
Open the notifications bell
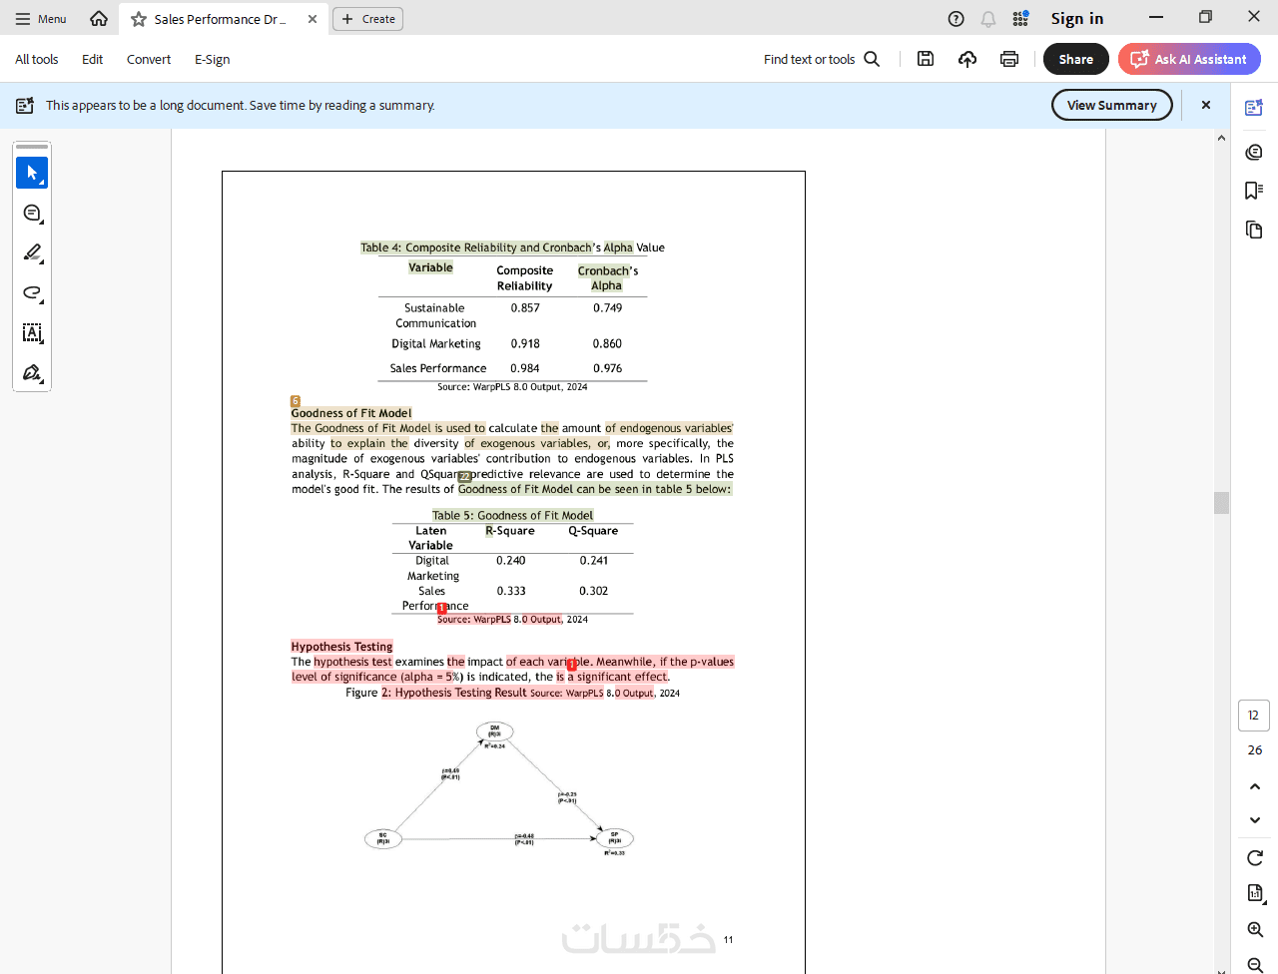coord(988,19)
